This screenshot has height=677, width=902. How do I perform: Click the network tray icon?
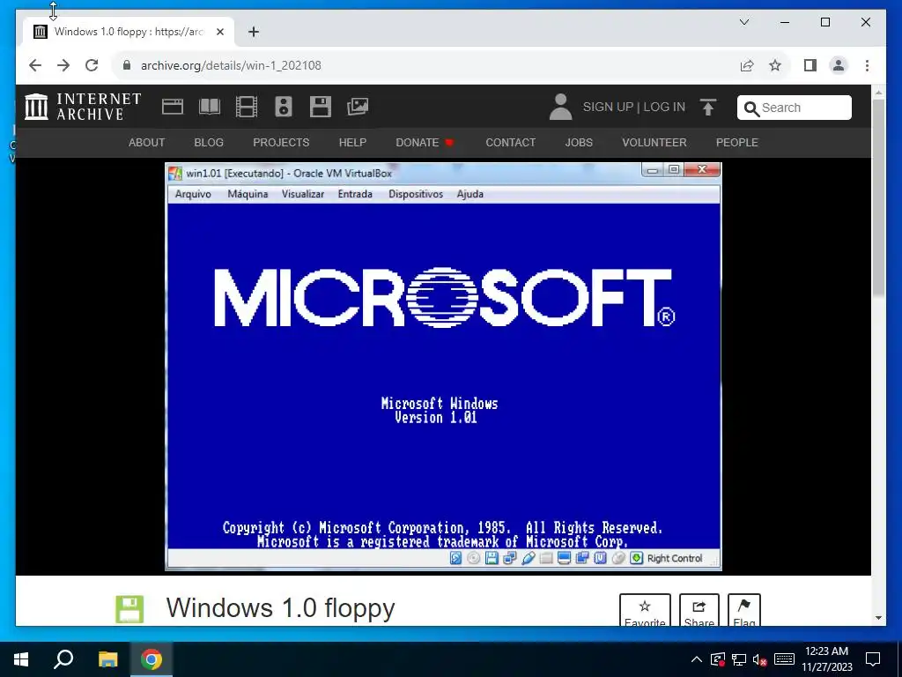point(739,659)
